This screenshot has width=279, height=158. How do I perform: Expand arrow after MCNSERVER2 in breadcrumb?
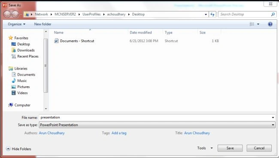(x=79, y=14)
